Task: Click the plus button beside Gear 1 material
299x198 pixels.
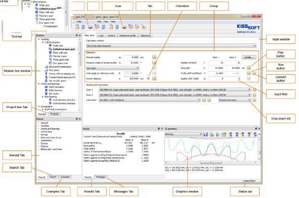Action: (254, 89)
